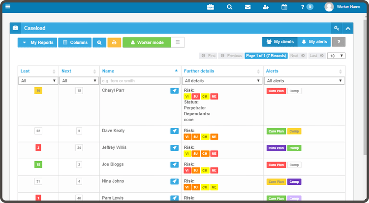Click the briefcase icon in top bar
This screenshot has height=203, width=369.
pyautogui.click(x=211, y=7)
